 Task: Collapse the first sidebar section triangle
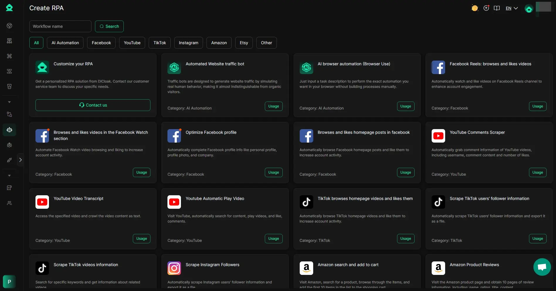point(9,102)
